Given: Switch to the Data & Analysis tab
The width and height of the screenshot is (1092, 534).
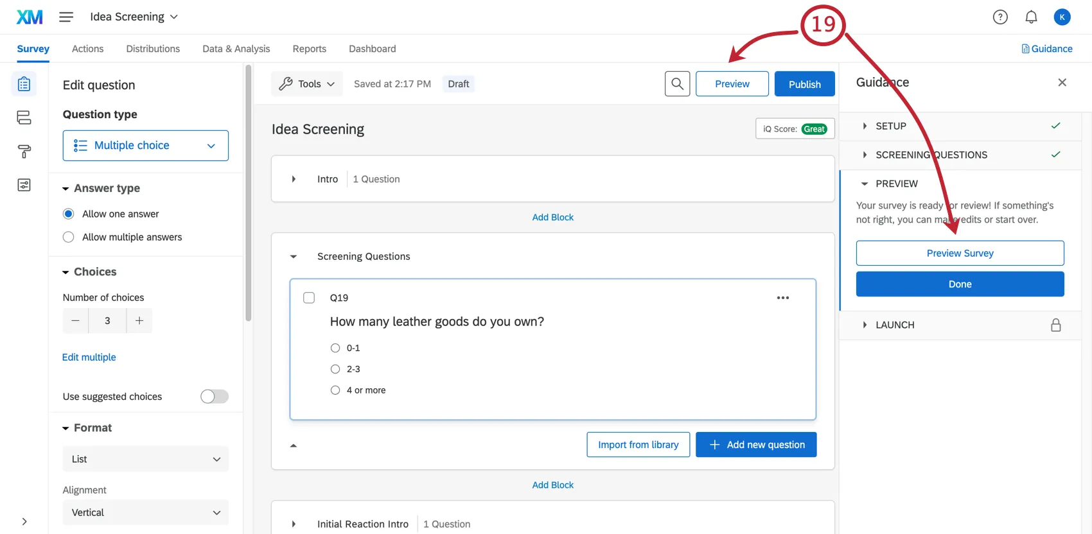Looking at the screenshot, I should [236, 49].
